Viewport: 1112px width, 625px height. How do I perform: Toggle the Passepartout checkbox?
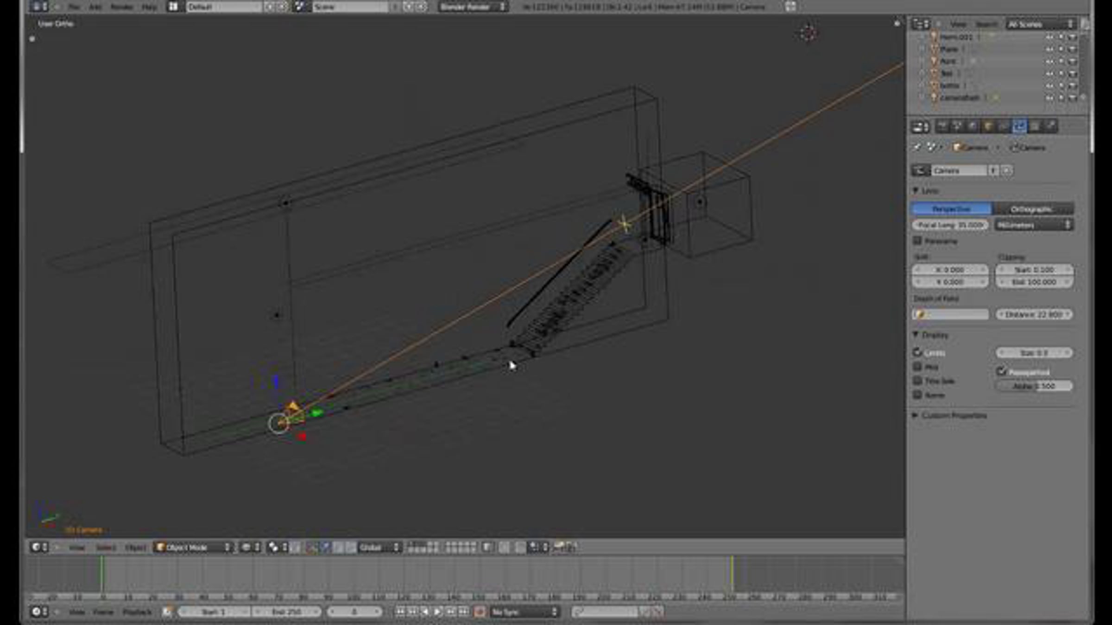[x=1001, y=371]
